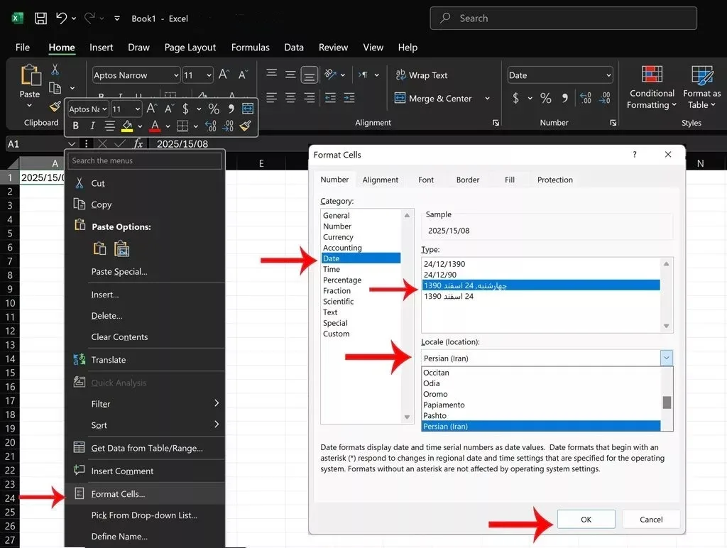Image resolution: width=727 pixels, height=548 pixels.
Task: Choose Paste Special... from the context menu
Action: pyautogui.click(x=145, y=272)
